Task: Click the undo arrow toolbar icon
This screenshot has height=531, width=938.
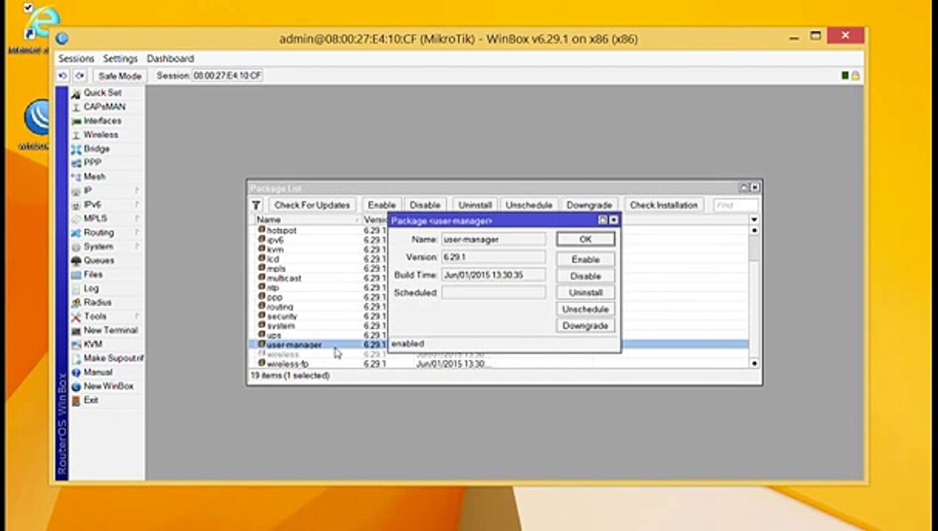Action: [x=63, y=76]
